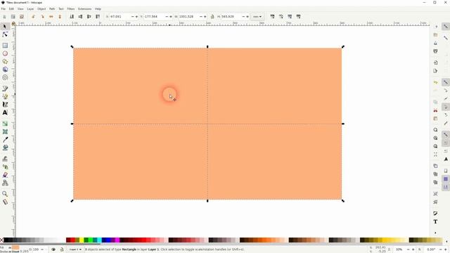The image size is (450, 253).
Task: Open the current layer dropdown
Action: click(75, 249)
